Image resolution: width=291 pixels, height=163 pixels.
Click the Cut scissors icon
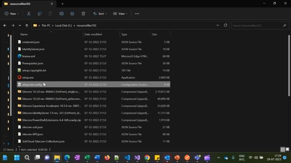tap(29, 14)
